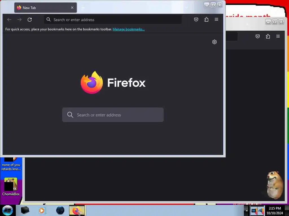Viewport: 289px width, 216px height.
Task: Open Extensions icon in background Firefox window
Action: 268,36
